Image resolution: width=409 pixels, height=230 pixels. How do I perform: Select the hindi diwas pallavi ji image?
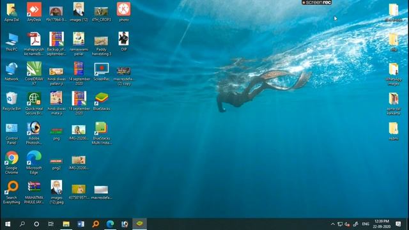56,76
